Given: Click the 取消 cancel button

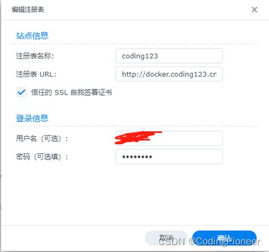Looking at the screenshot, I should point(166,238).
